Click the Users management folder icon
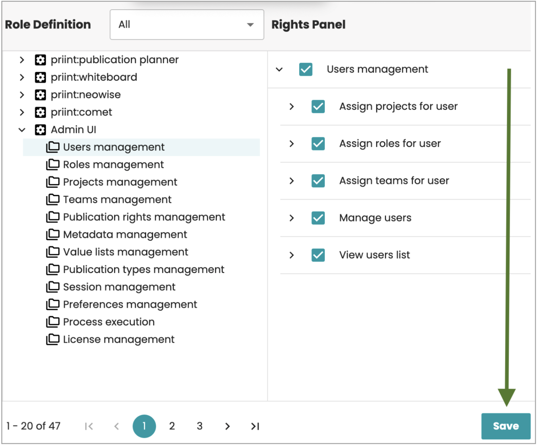This screenshot has width=539, height=446. (53, 147)
